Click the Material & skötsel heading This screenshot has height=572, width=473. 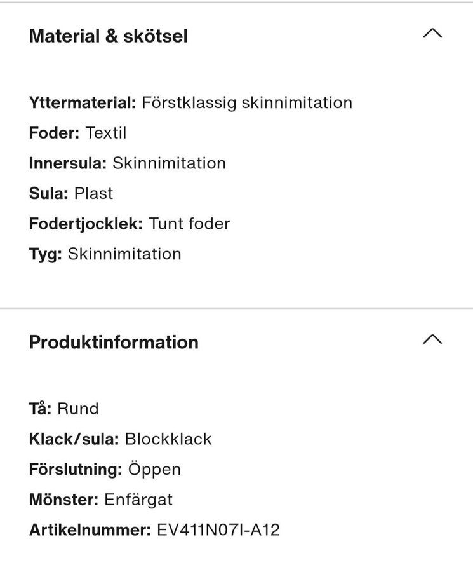109,36
